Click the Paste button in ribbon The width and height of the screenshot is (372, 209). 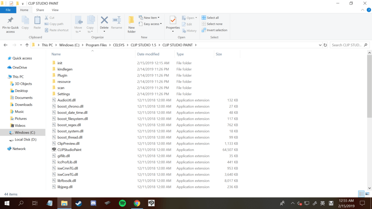pos(37,23)
